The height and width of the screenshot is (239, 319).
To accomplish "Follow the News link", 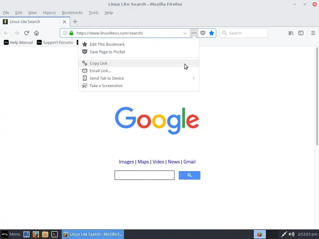I will [x=174, y=162].
